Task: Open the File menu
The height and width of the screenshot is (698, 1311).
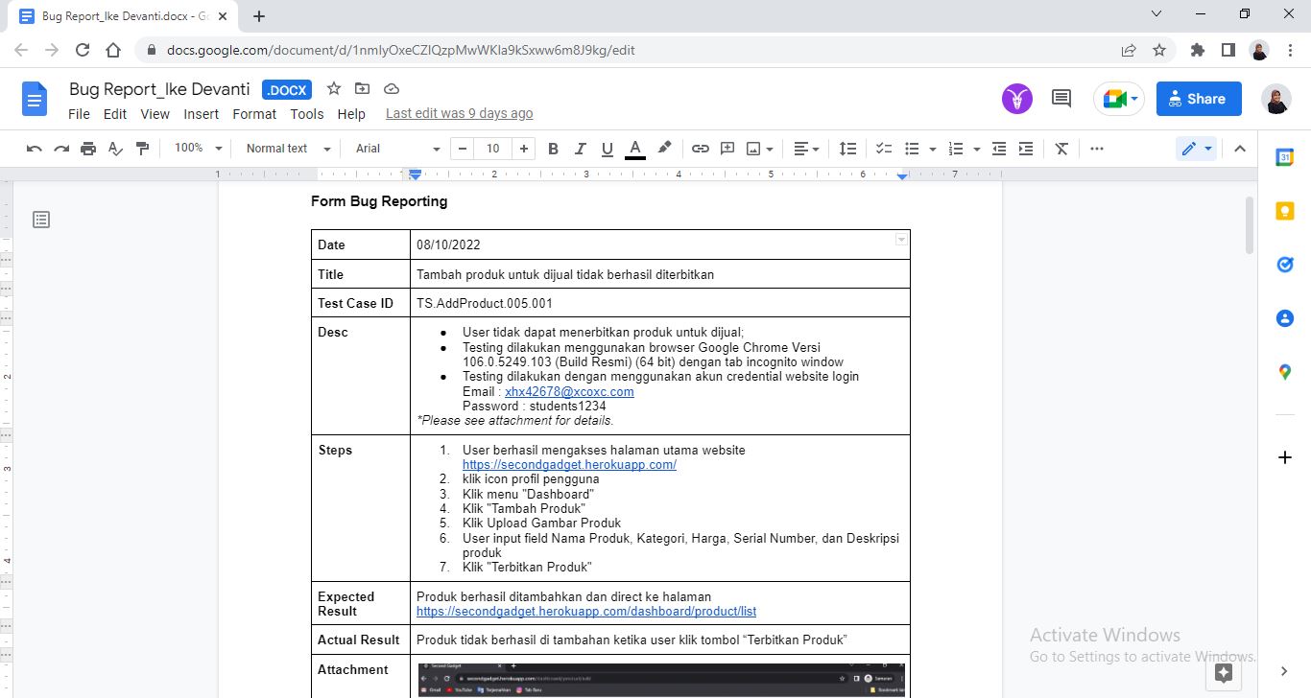Action: (x=79, y=113)
